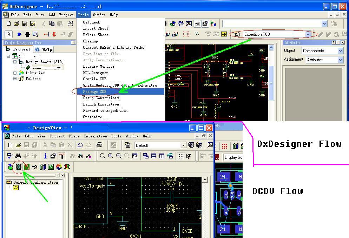Select the red net wire tool
The height and width of the screenshot is (238, 349).
point(46,34)
